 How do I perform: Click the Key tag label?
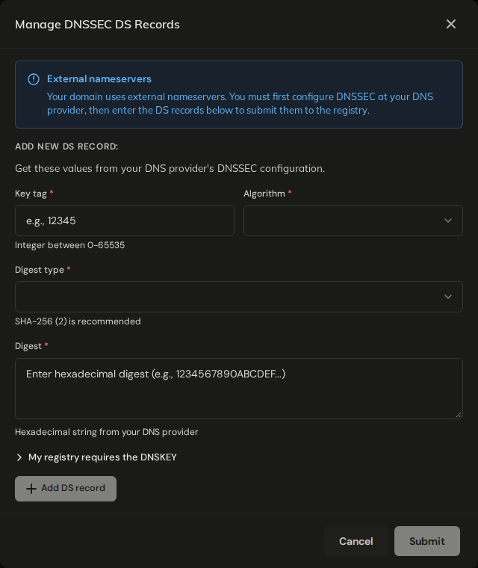[31, 194]
